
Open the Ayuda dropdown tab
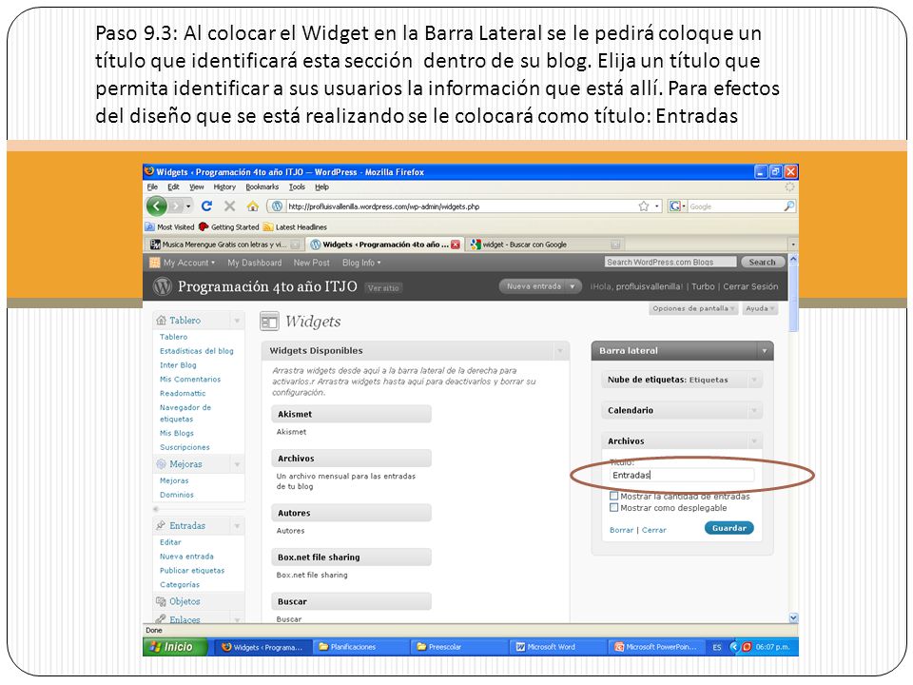point(760,308)
